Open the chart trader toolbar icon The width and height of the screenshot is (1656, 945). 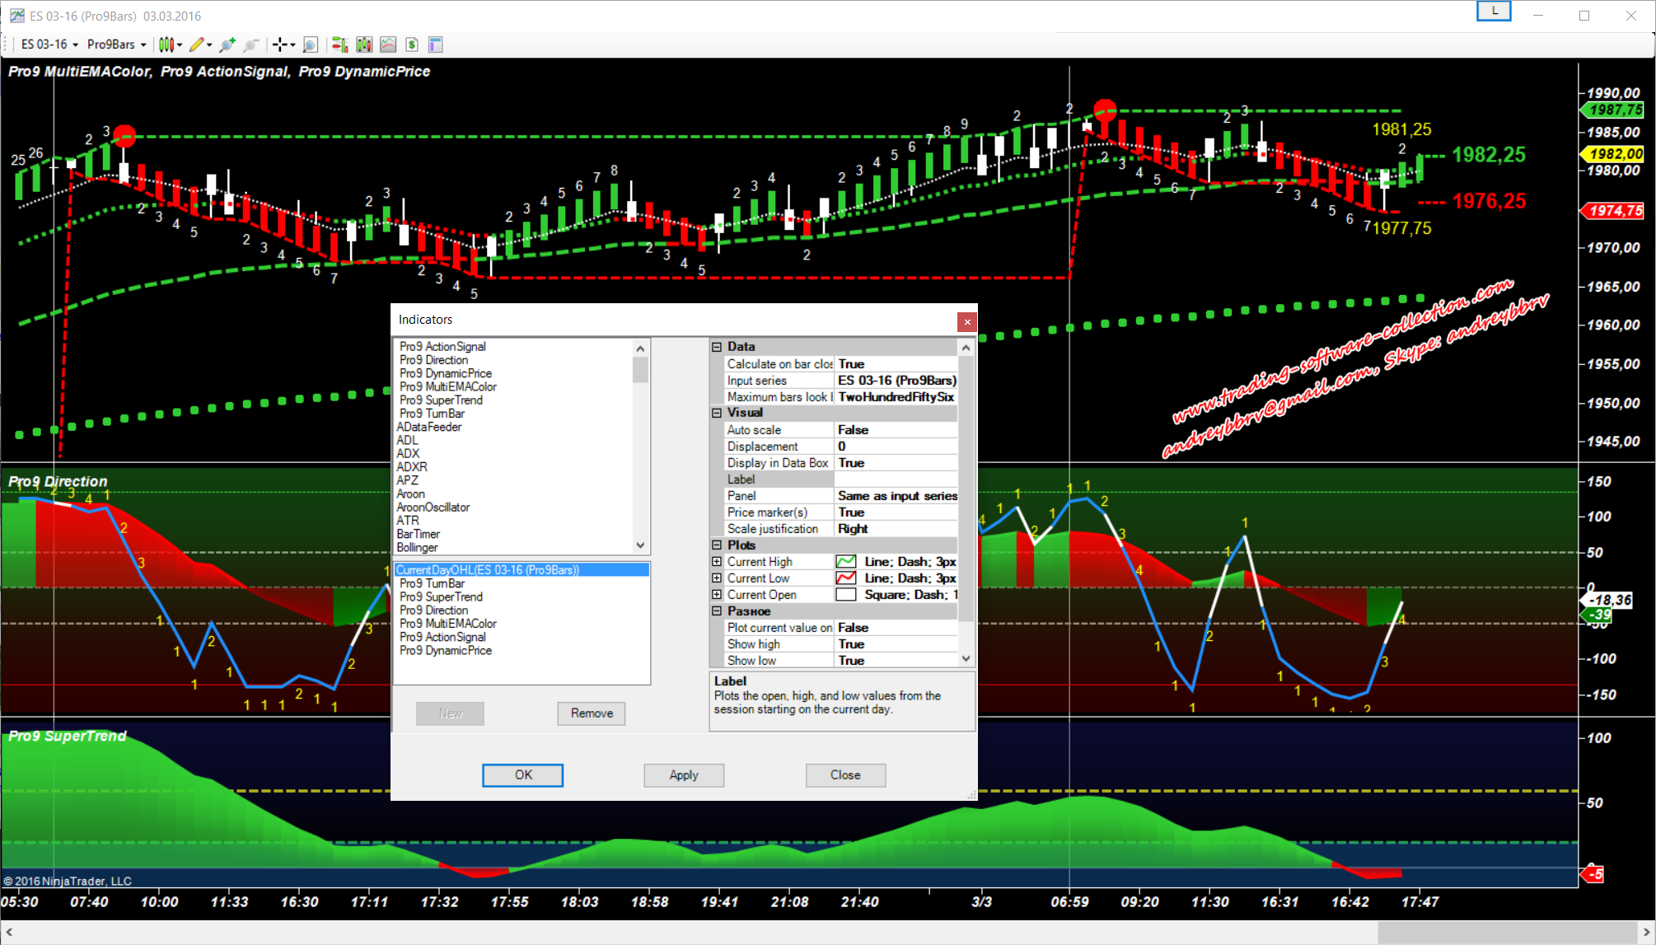pyautogui.click(x=339, y=44)
